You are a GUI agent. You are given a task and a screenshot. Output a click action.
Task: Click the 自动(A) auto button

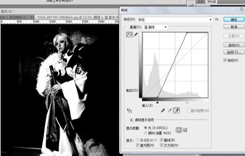[x=234, y=45]
